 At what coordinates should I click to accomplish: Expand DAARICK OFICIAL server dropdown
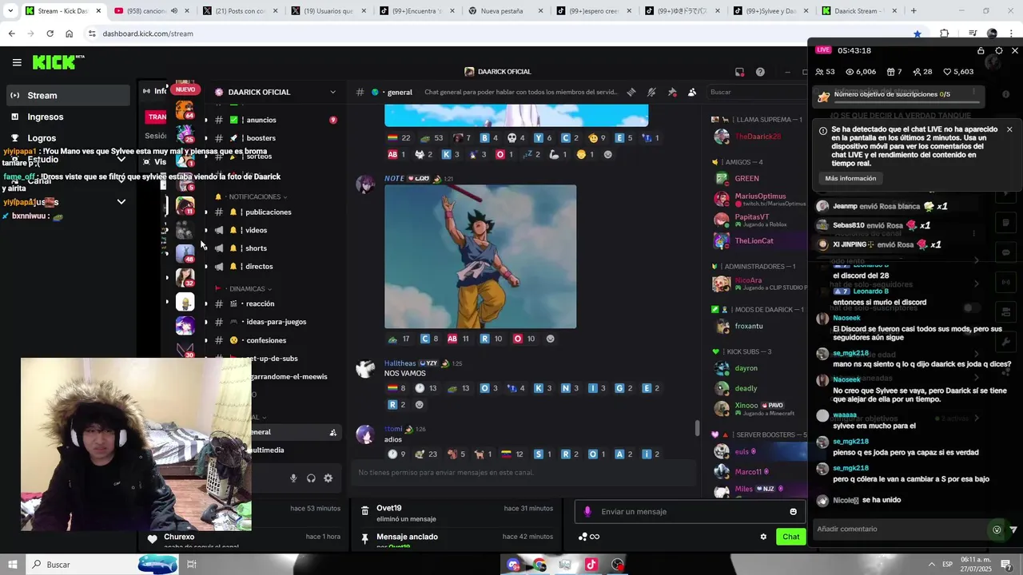pyautogui.click(x=333, y=92)
